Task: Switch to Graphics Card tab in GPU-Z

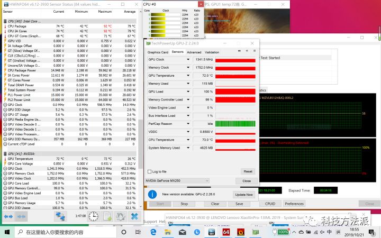Action: (158, 52)
